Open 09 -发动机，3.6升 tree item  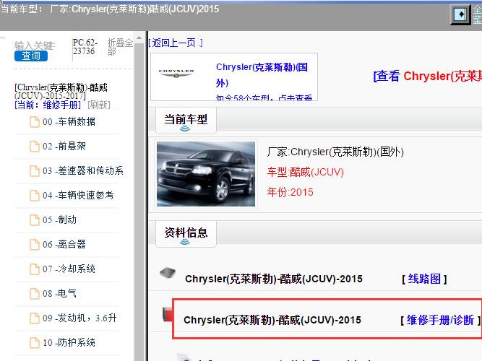(79, 318)
